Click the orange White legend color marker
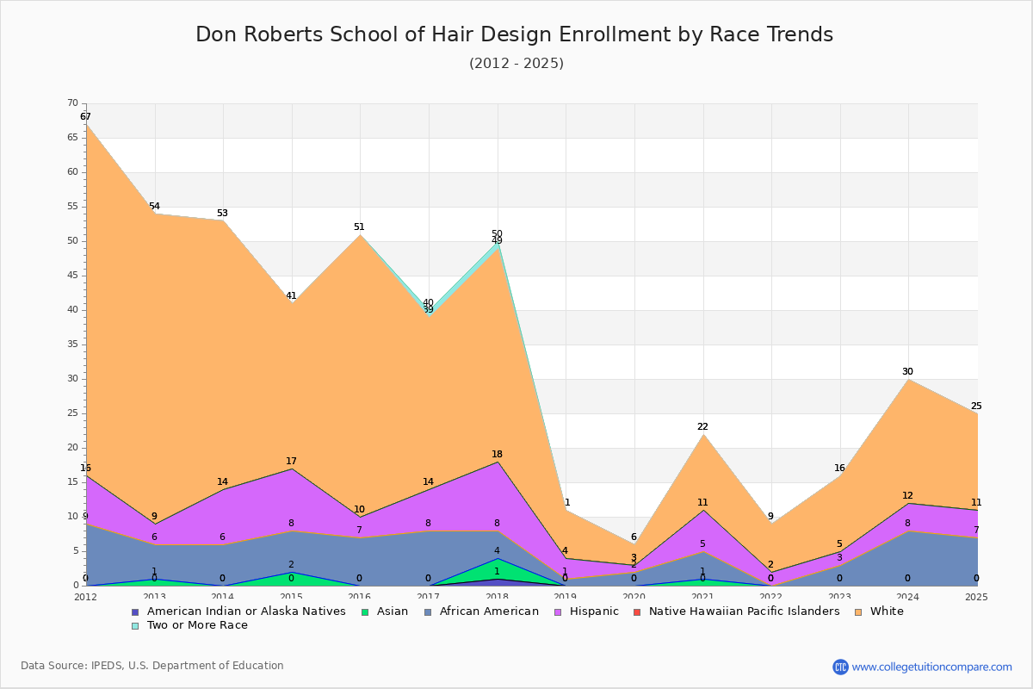 pos(857,611)
